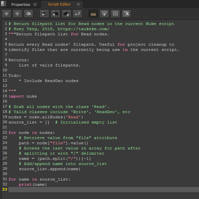The width and height of the screenshot is (199, 199).
Task: Switch to the Properties tab
Action: coord(21,5)
